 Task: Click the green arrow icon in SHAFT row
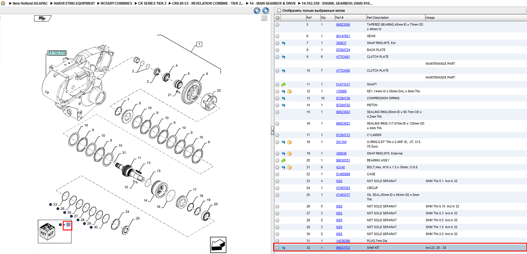pyautogui.click(x=284, y=84)
